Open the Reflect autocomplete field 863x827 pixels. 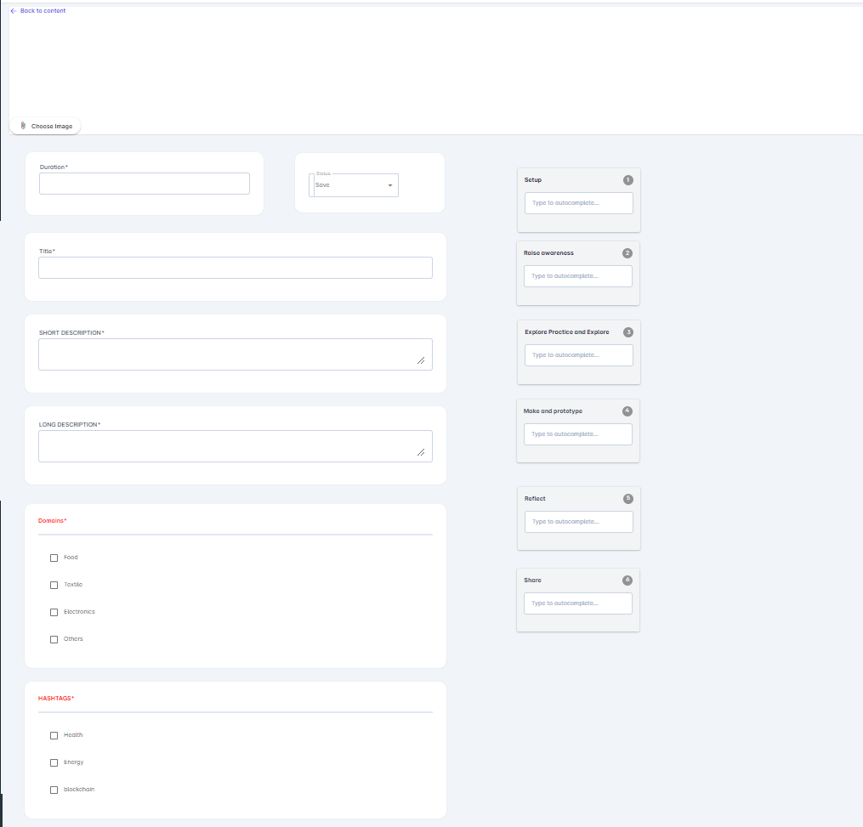(x=578, y=522)
